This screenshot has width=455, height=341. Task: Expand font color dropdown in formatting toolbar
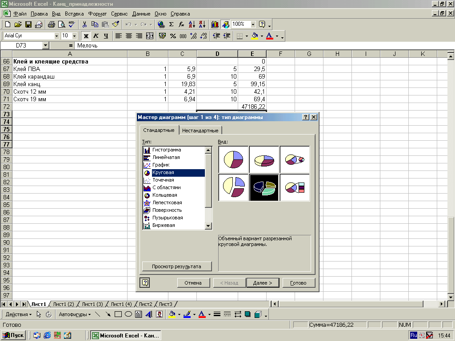277,36
